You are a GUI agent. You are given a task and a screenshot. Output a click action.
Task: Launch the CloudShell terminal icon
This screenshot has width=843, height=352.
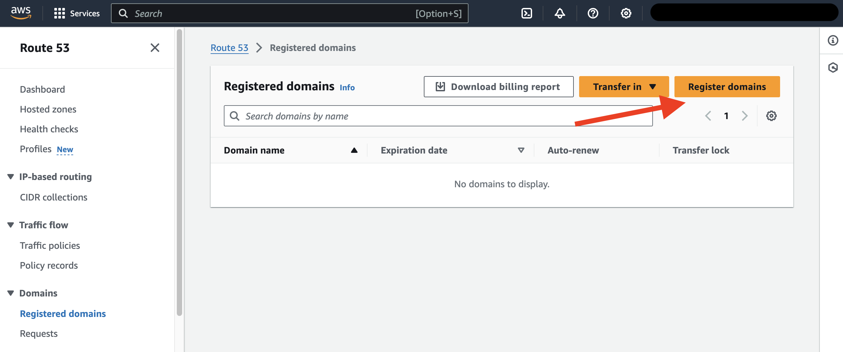[526, 13]
